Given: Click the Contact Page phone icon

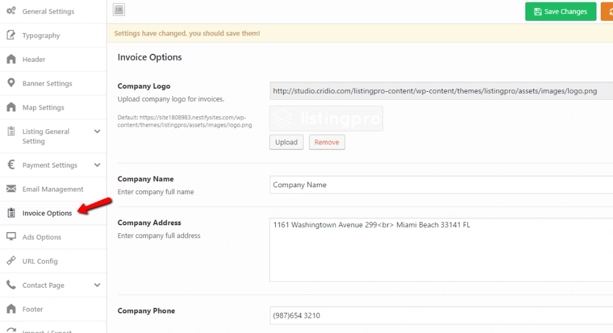Looking at the screenshot, I should pyautogui.click(x=11, y=285).
